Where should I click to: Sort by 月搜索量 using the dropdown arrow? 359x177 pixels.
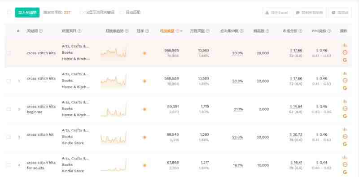[x=181, y=31]
